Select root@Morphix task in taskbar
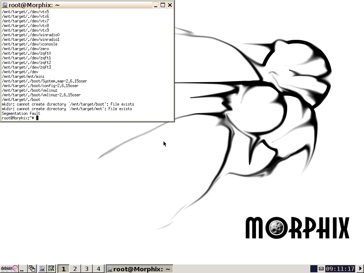This screenshot has height=273, width=364. point(139,269)
